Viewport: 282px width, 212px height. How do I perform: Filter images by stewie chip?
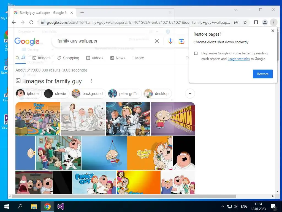[x=56, y=94]
